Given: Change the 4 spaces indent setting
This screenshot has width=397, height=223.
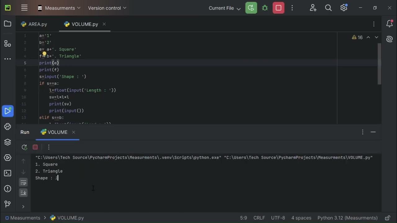Looking at the screenshot, I should [x=301, y=218].
